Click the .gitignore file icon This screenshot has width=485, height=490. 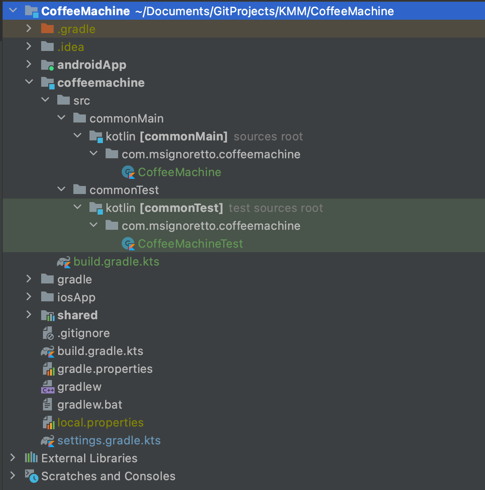pyautogui.click(x=47, y=333)
